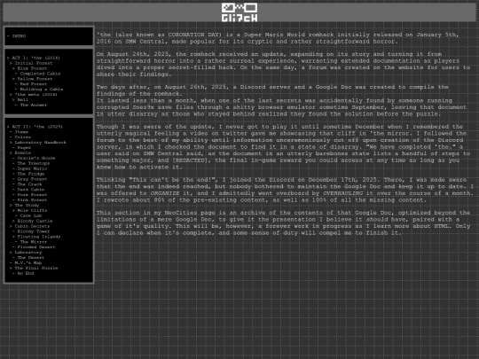Open the Bloody Tower entry
Image resolution: width=479 pixels, height=359 pixels.
[x=34, y=231]
